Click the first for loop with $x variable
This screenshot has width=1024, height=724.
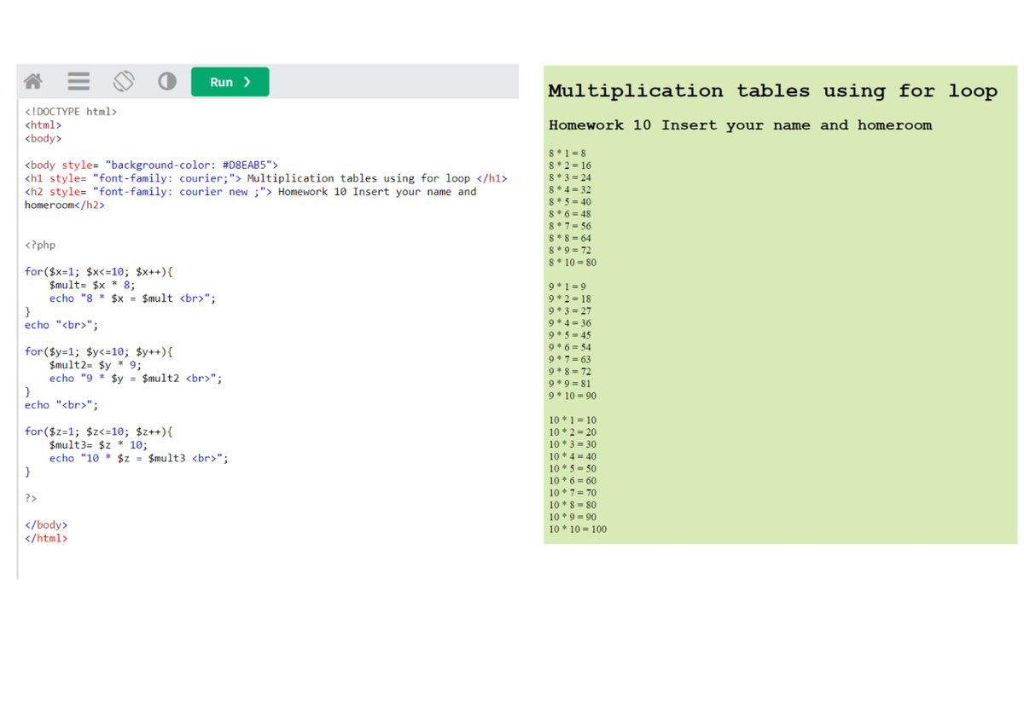pyautogui.click(x=98, y=271)
